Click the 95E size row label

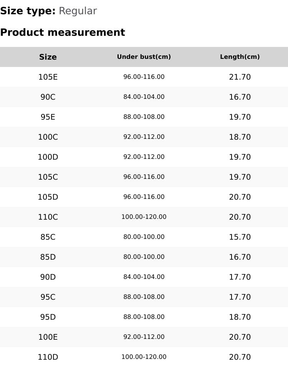(48, 117)
